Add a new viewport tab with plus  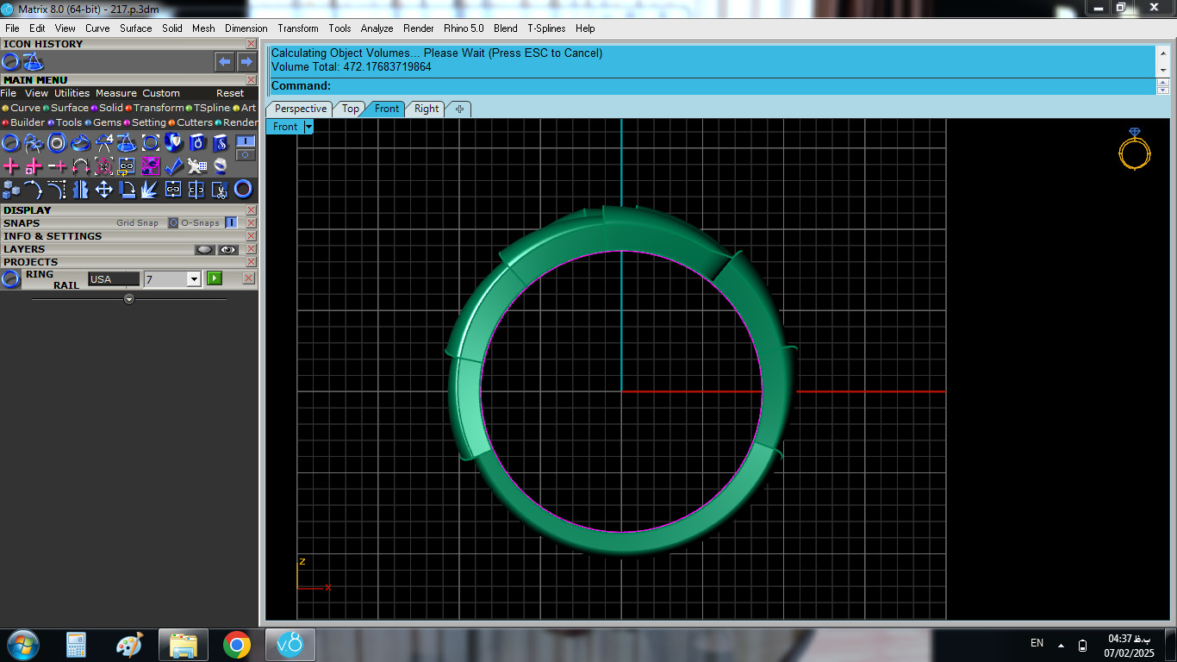459,109
